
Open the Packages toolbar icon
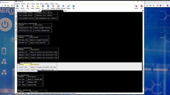[x=63, y=7]
